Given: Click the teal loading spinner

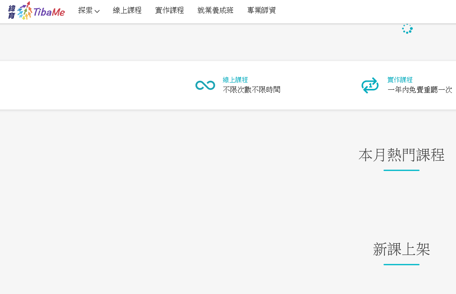Looking at the screenshot, I should pyautogui.click(x=407, y=29).
